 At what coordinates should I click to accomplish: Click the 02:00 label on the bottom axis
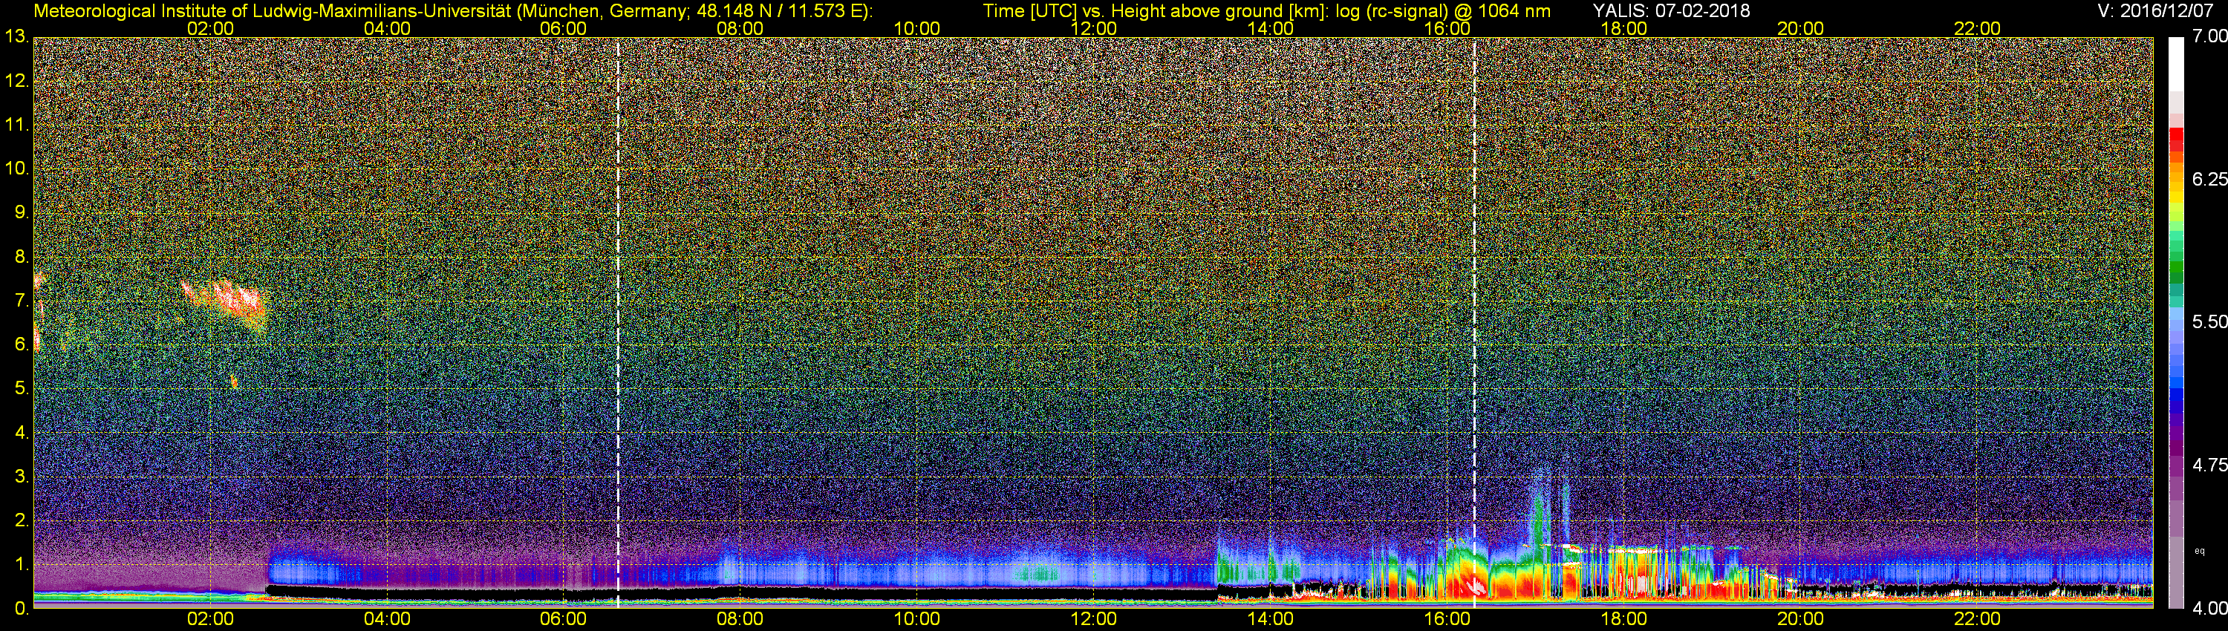210,619
